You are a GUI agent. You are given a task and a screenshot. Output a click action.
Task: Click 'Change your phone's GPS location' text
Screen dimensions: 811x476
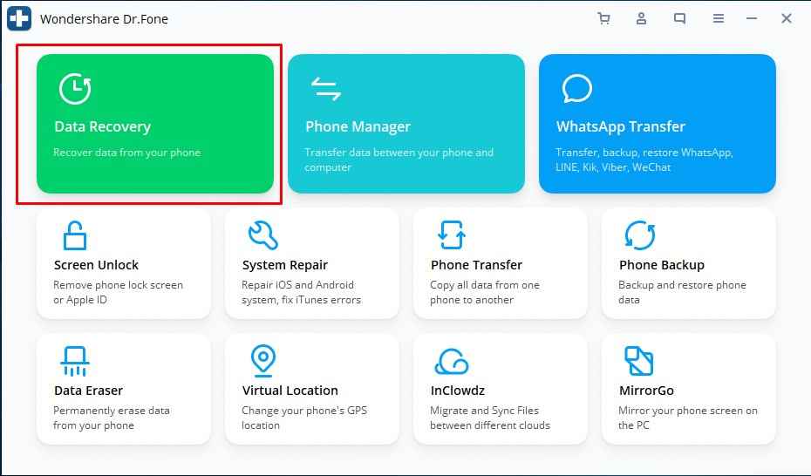click(304, 418)
